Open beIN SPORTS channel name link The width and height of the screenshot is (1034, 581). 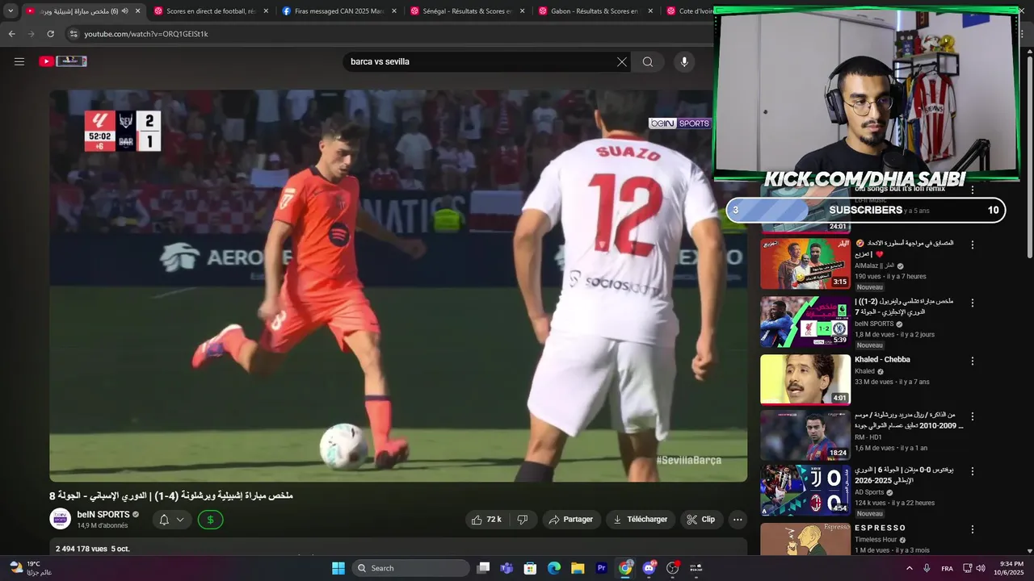[103, 514]
